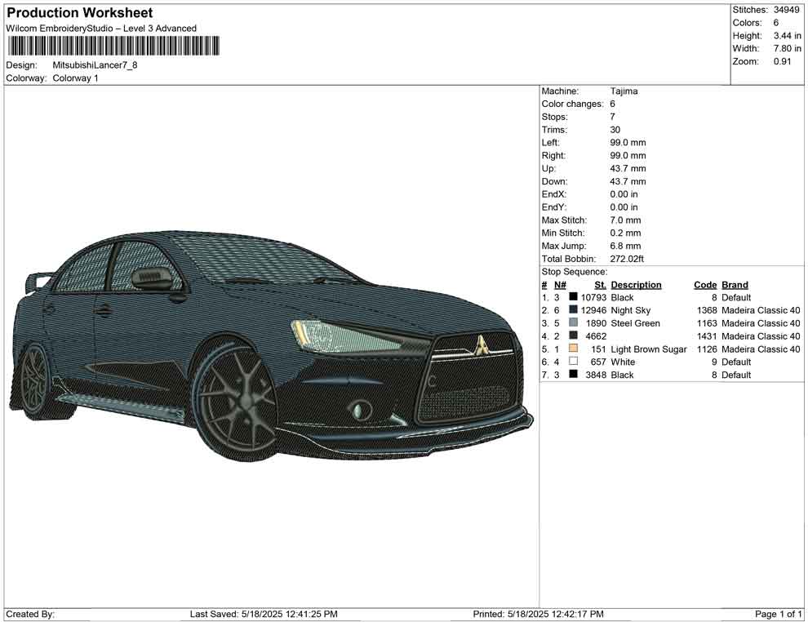Click the car's side mirror
This screenshot has width=808, height=622.
click(154, 278)
